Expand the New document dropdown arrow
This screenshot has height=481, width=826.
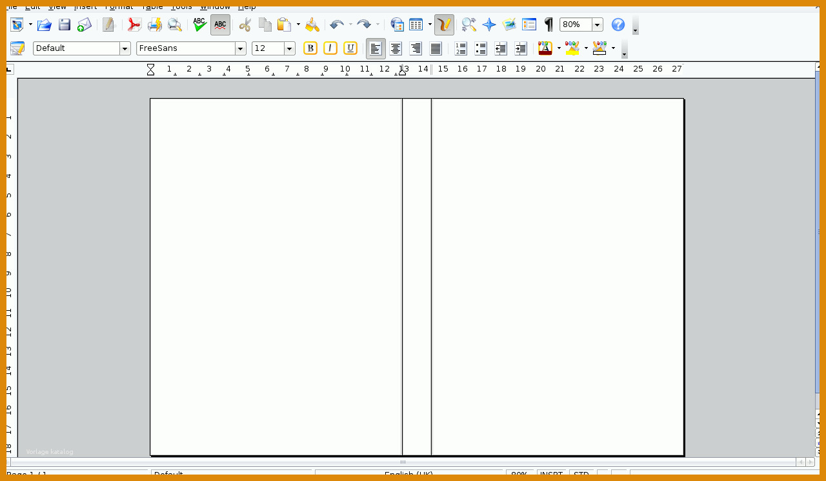30,25
